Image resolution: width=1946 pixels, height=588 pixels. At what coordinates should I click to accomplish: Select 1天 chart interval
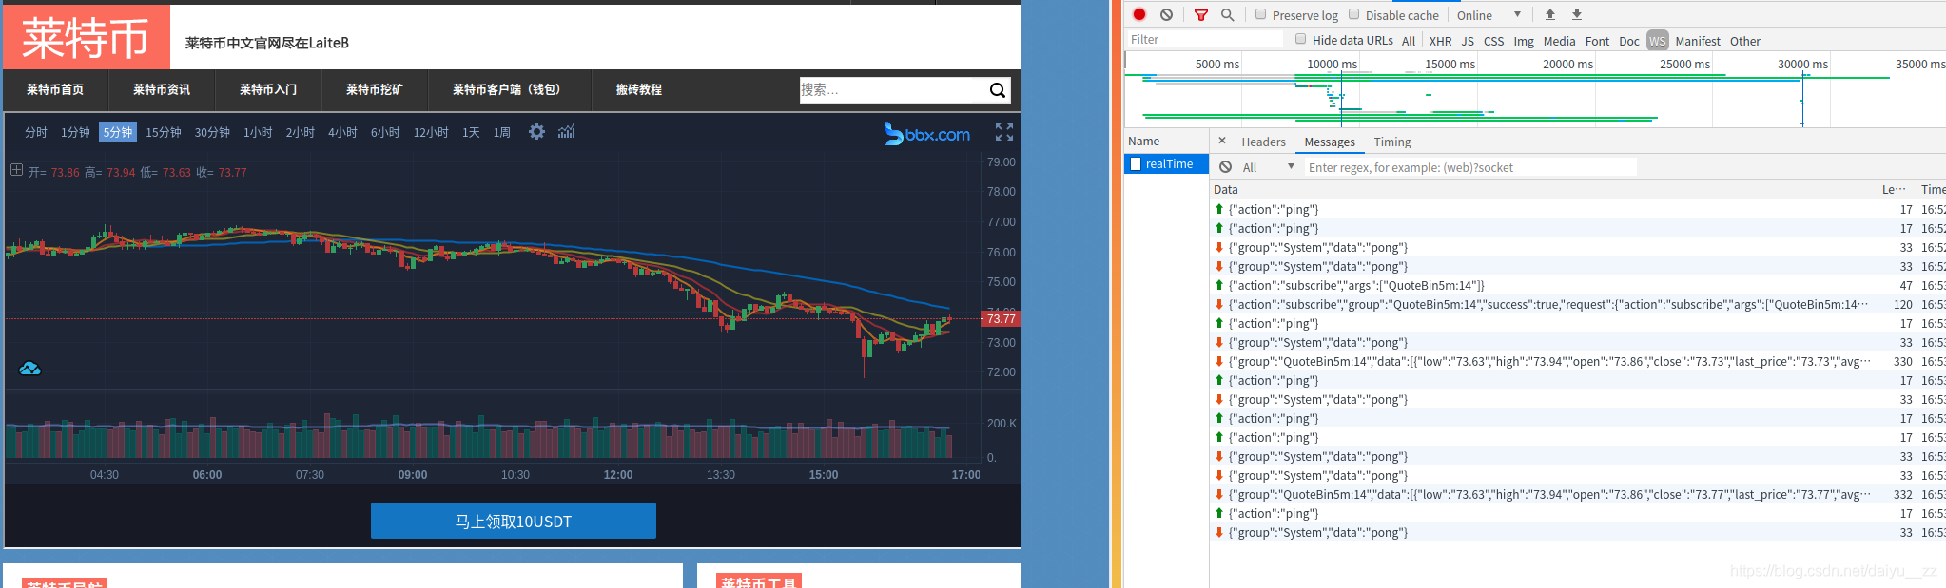coord(471,132)
